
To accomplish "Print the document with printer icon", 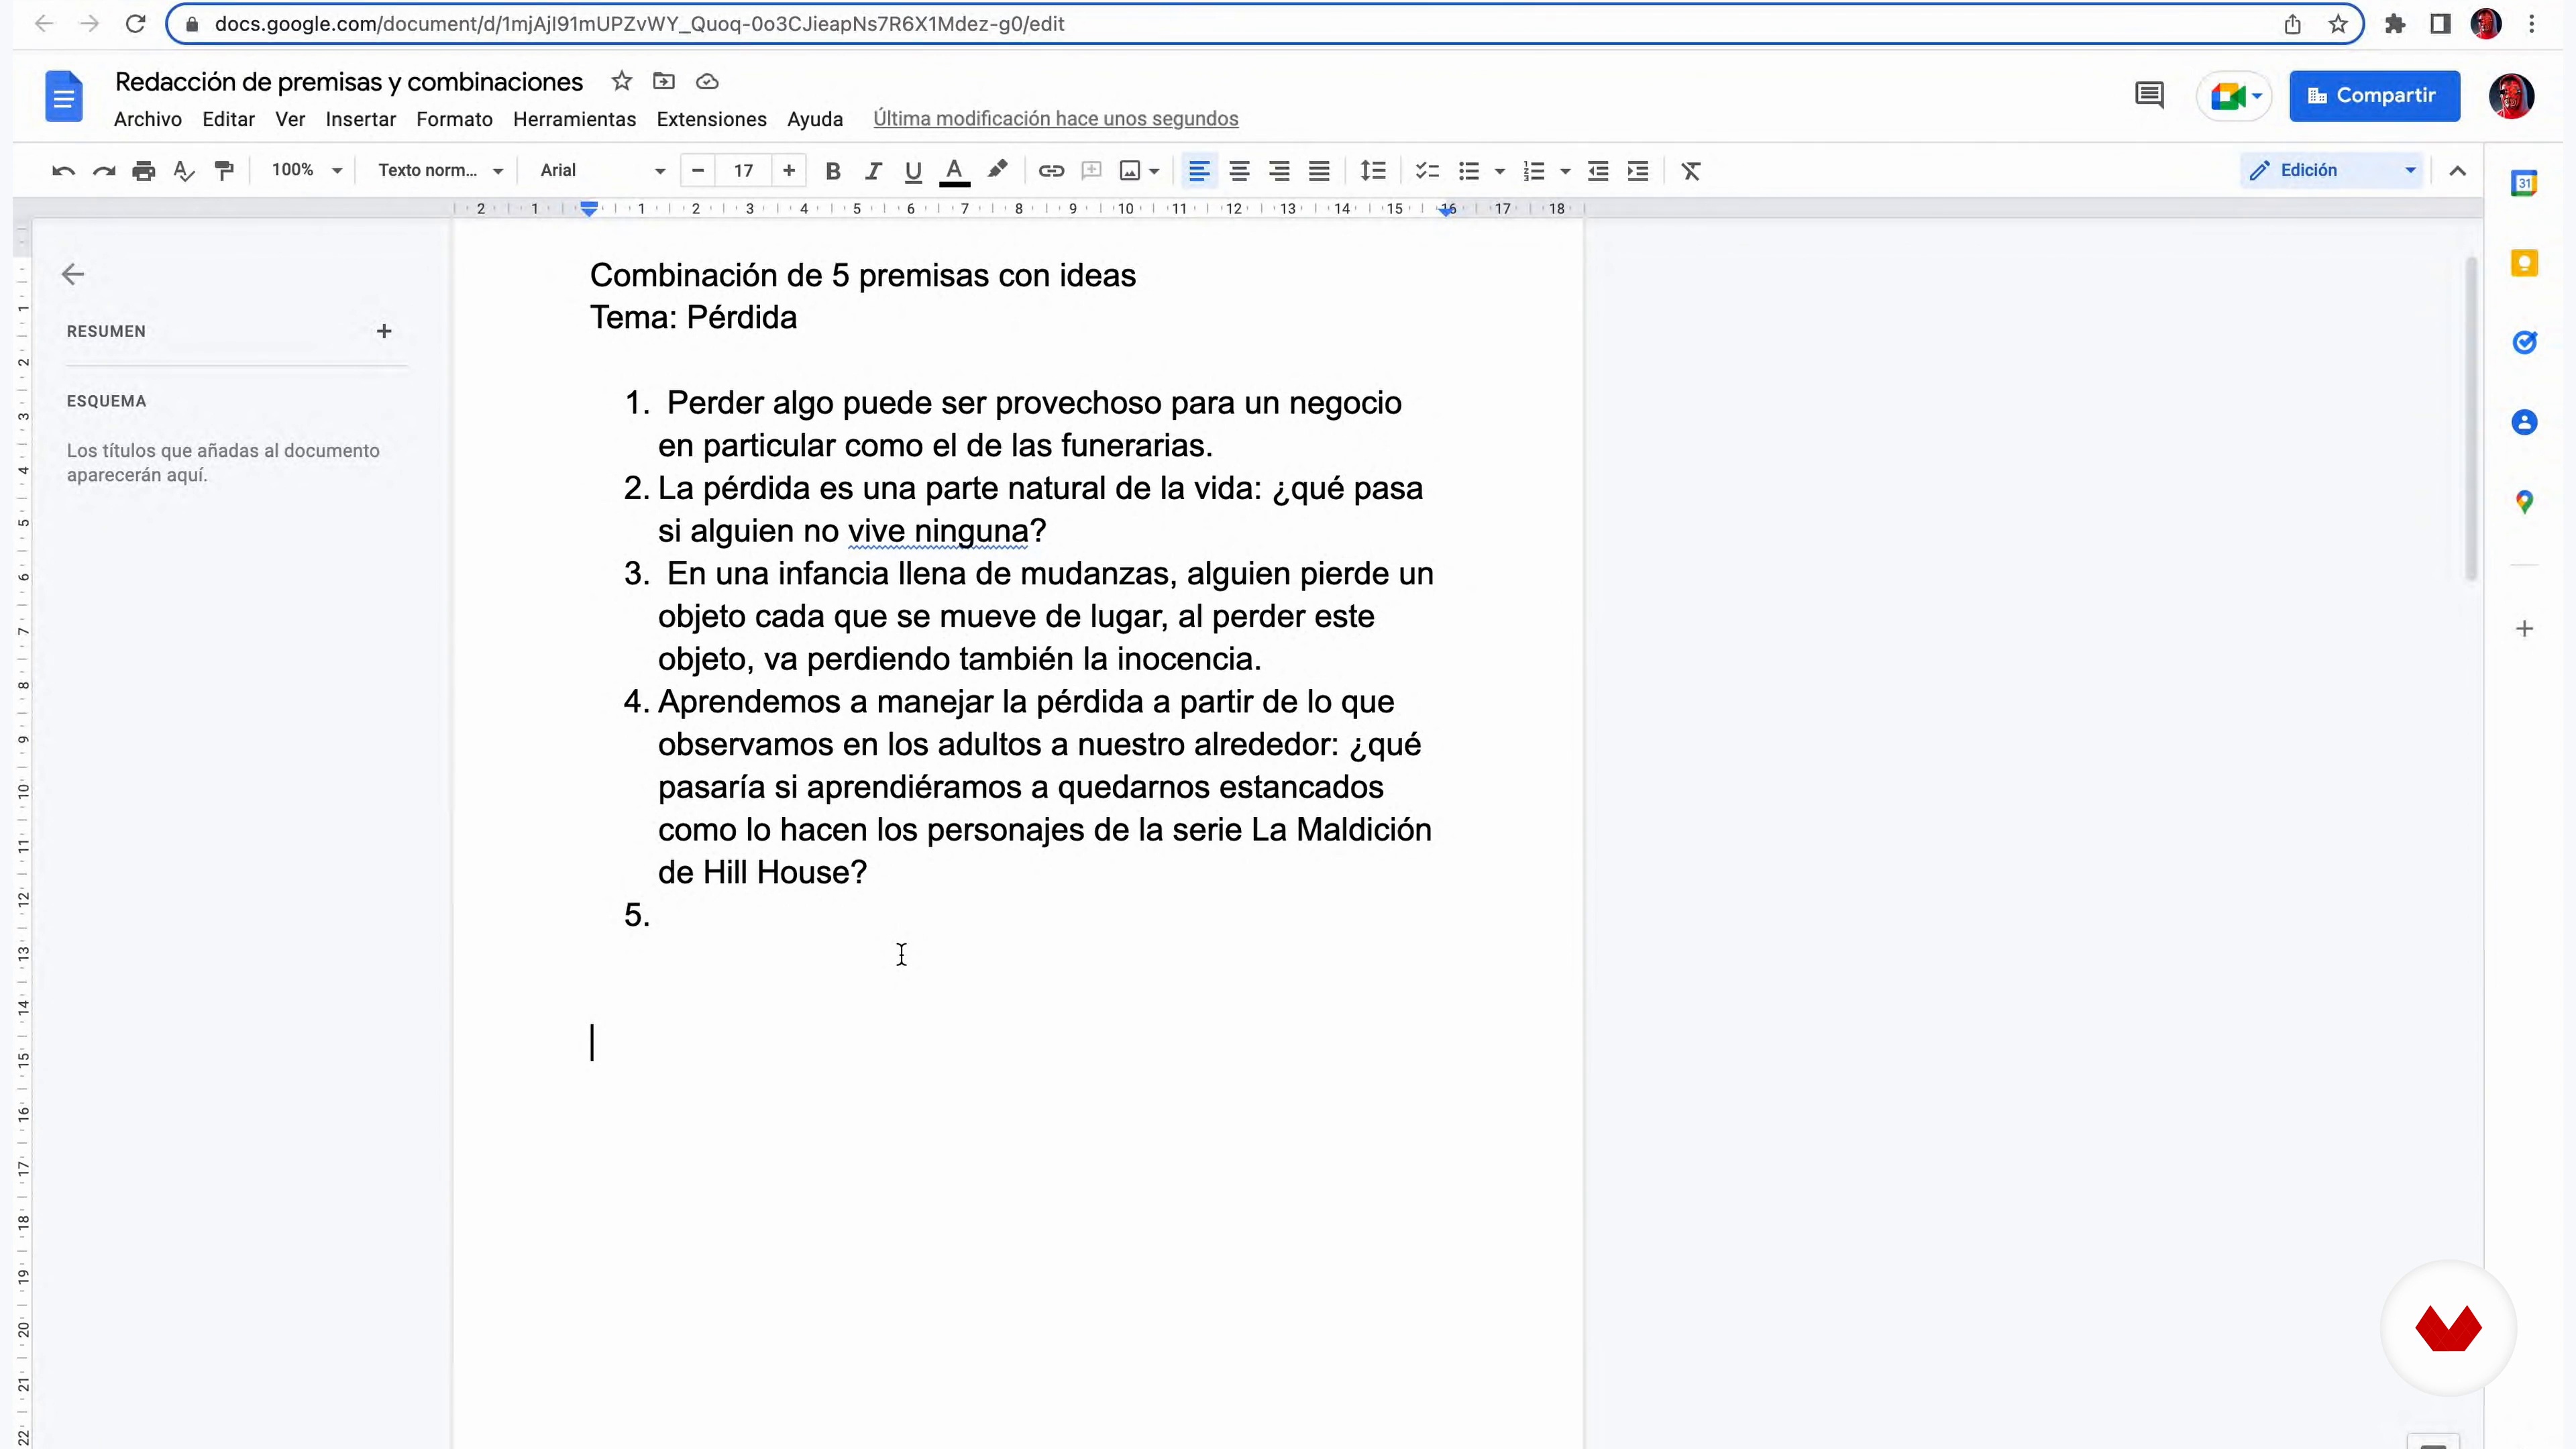I will point(144,171).
